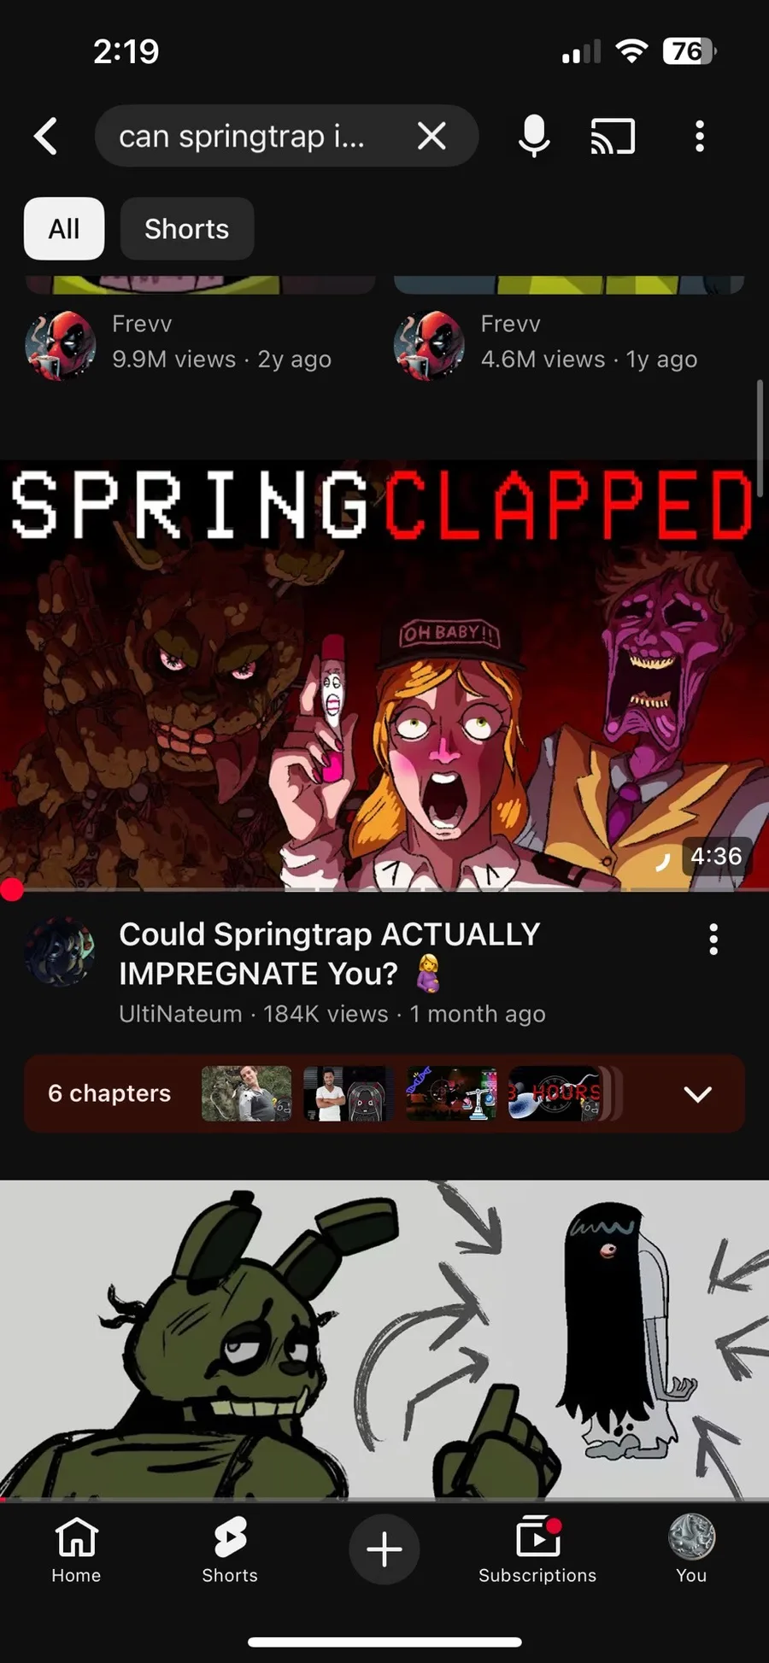Open the SPRINGCLAPPED video thumbnail
769x1663 pixels.
384,676
